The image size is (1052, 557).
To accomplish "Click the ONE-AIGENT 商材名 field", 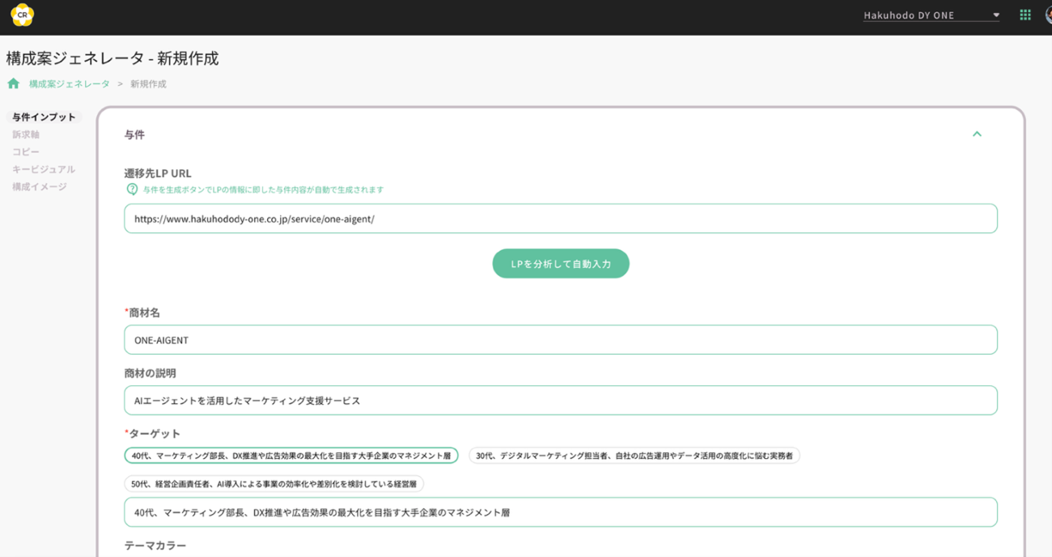I will [x=561, y=339].
